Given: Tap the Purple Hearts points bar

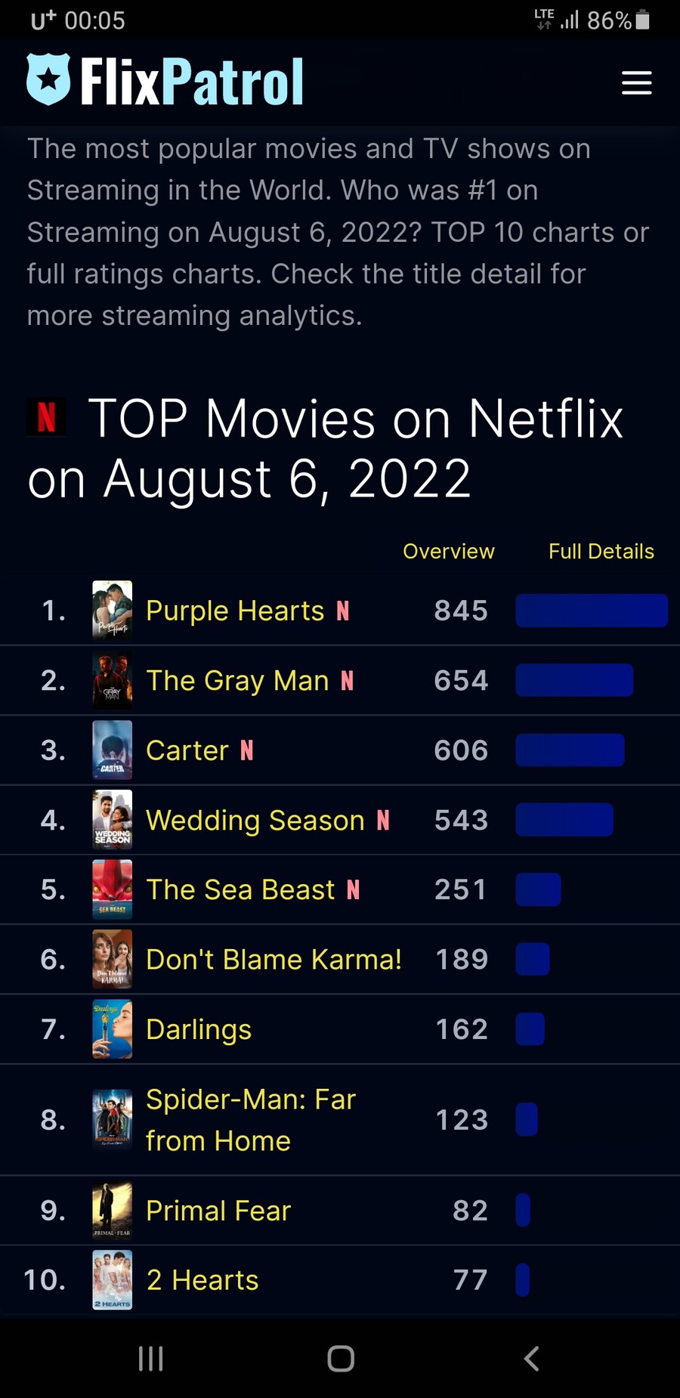Looking at the screenshot, I should (591, 611).
